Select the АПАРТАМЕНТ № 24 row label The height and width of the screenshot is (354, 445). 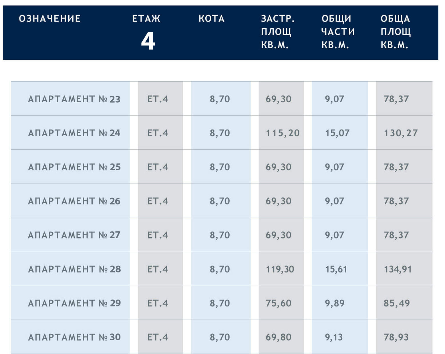[74, 133]
